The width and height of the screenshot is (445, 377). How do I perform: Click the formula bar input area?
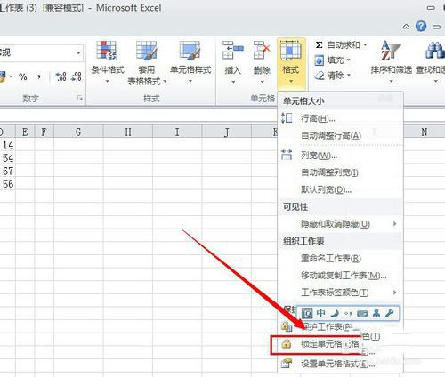138,116
